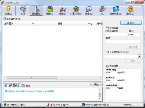Click the Preparing... status bar text

(128, 105)
